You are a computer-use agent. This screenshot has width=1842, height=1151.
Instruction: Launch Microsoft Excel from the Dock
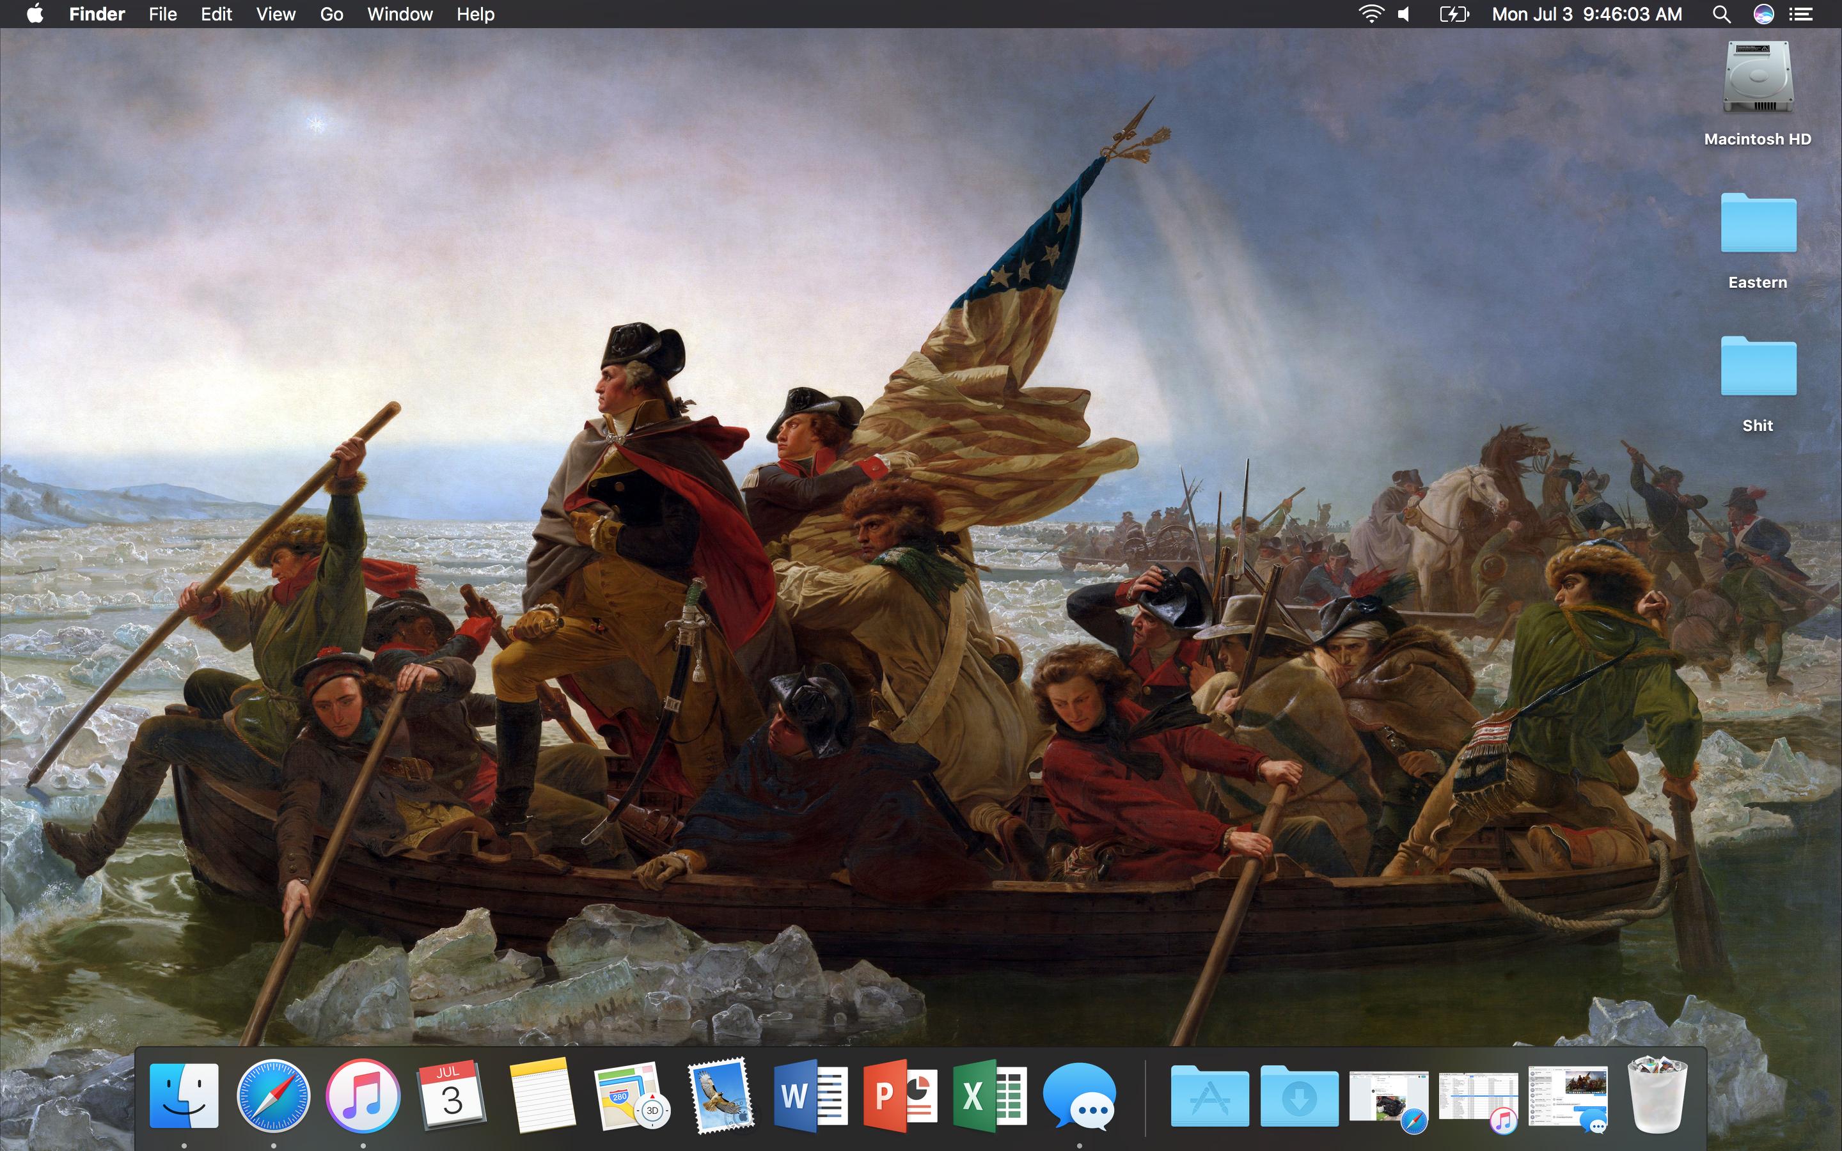point(989,1096)
